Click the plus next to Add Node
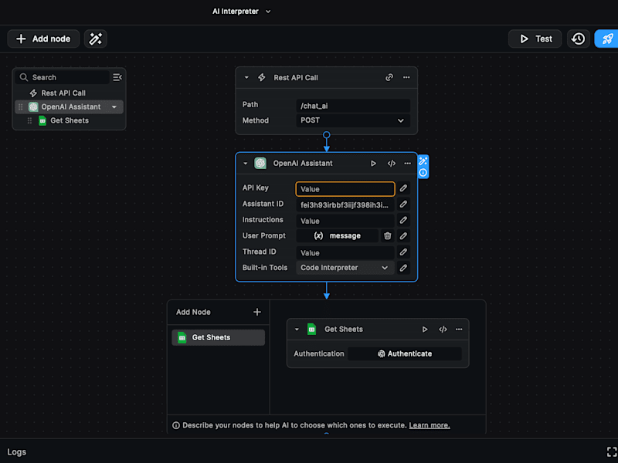 [x=257, y=312]
